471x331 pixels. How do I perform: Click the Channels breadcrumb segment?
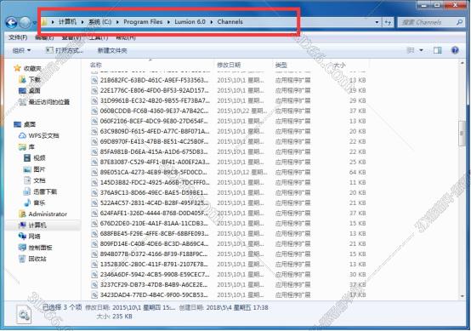tap(230, 22)
